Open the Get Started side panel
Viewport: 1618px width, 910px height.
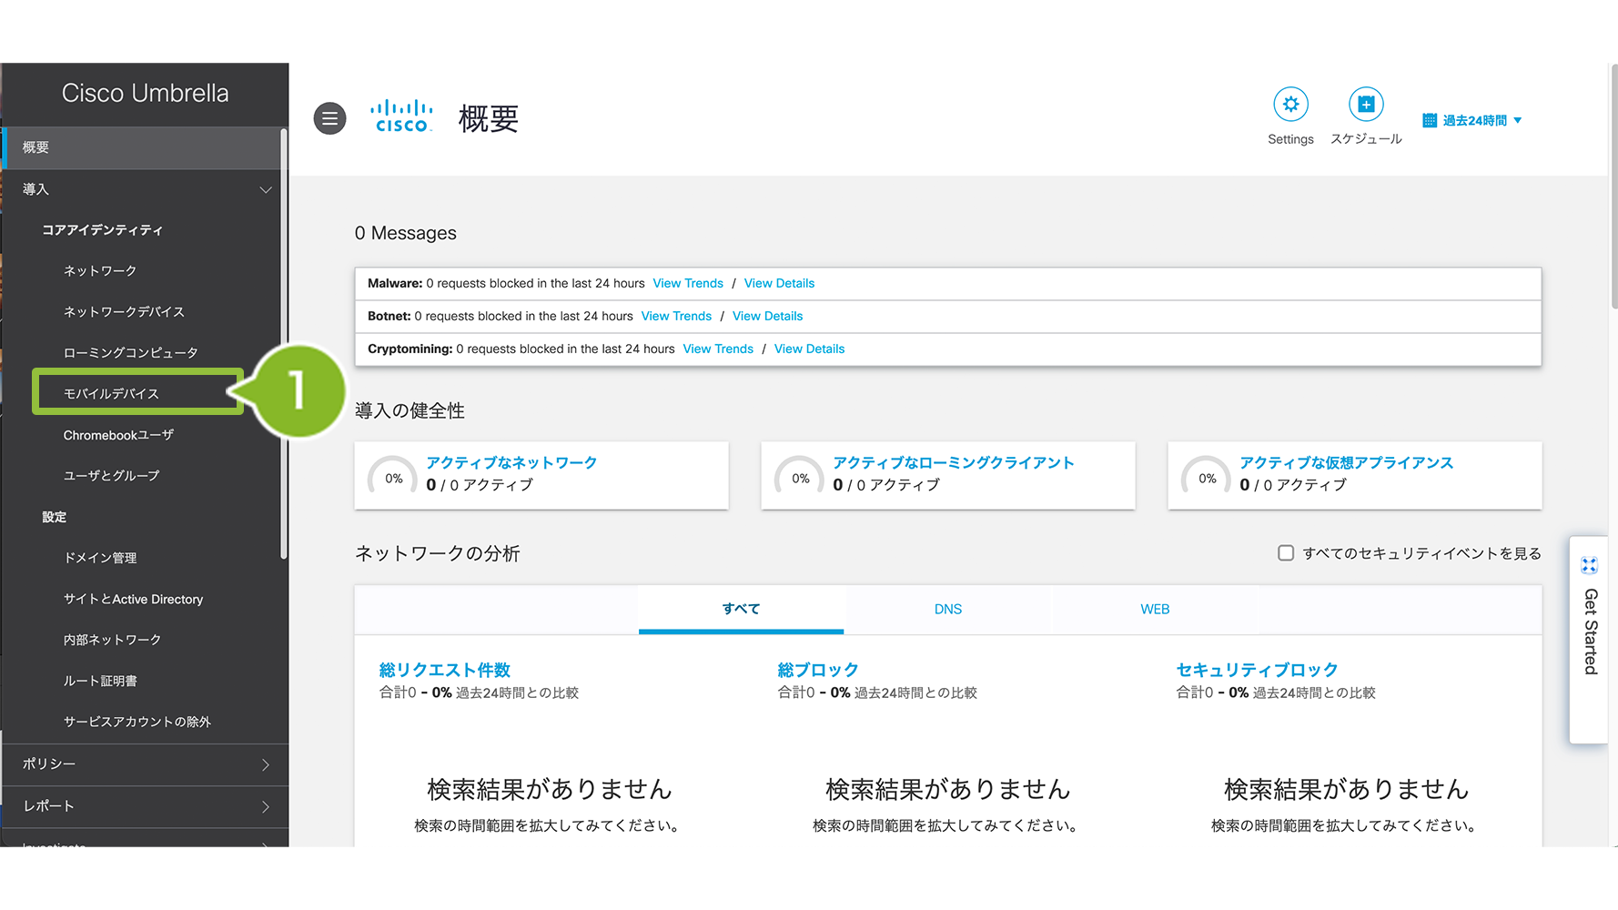pos(1589,628)
